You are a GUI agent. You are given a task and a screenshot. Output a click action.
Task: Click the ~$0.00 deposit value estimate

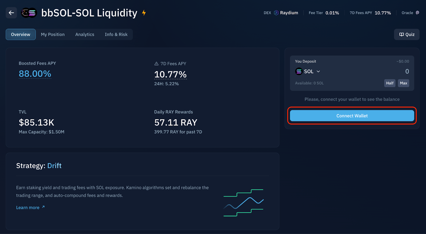[x=403, y=61]
